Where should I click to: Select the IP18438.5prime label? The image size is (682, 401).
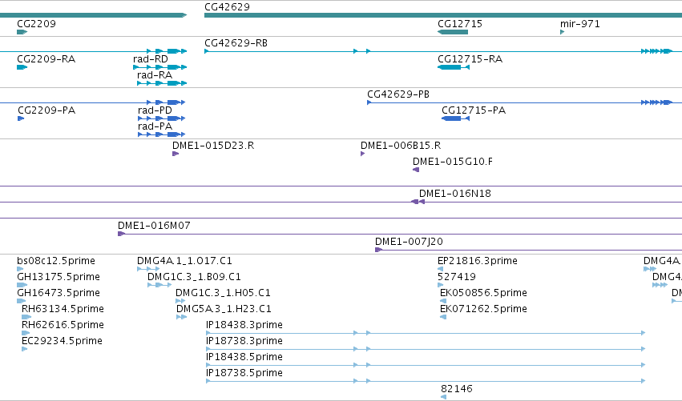(x=244, y=357)
